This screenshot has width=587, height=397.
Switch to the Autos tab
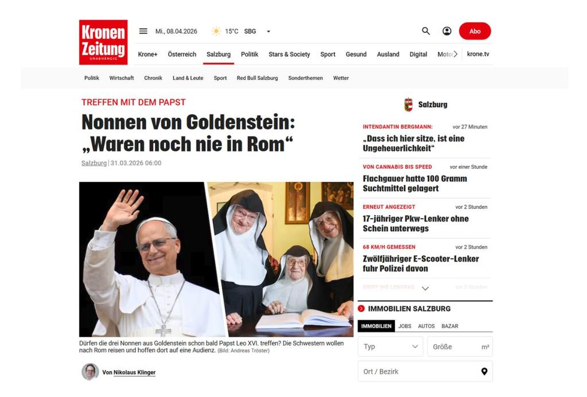(426, 326)
